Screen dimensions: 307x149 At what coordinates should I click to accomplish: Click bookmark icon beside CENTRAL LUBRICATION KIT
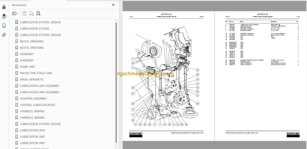[17, 105]
